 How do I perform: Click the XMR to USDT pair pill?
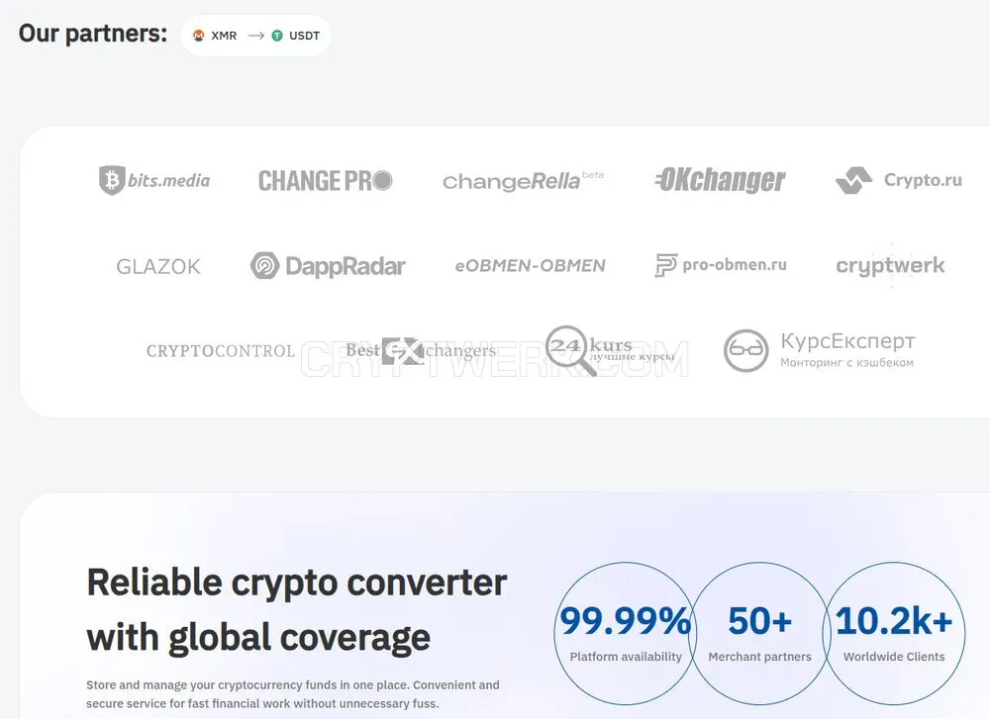tap(255, 36)
